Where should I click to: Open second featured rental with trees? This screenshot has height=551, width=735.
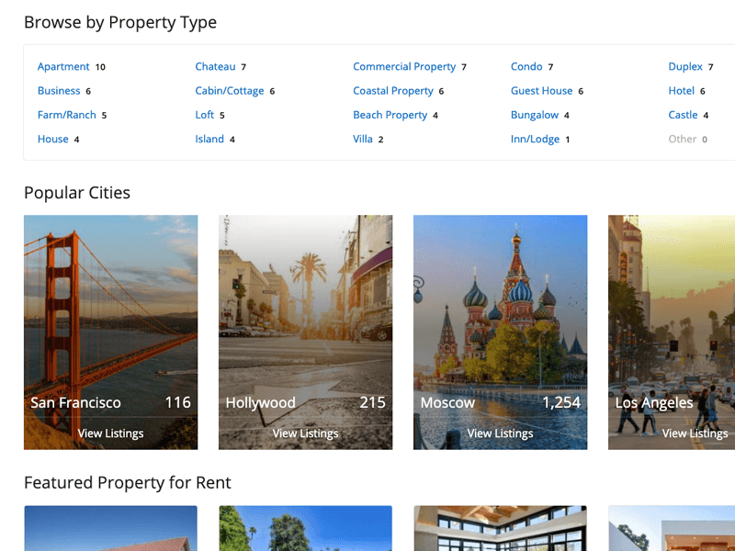tap(306, 528)
